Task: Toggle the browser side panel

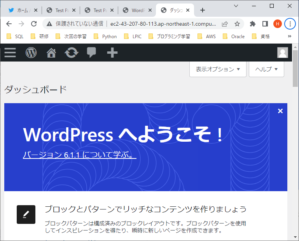Action: 265,24
